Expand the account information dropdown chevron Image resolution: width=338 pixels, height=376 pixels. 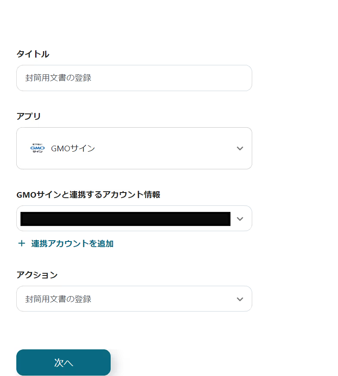point(240,219)
